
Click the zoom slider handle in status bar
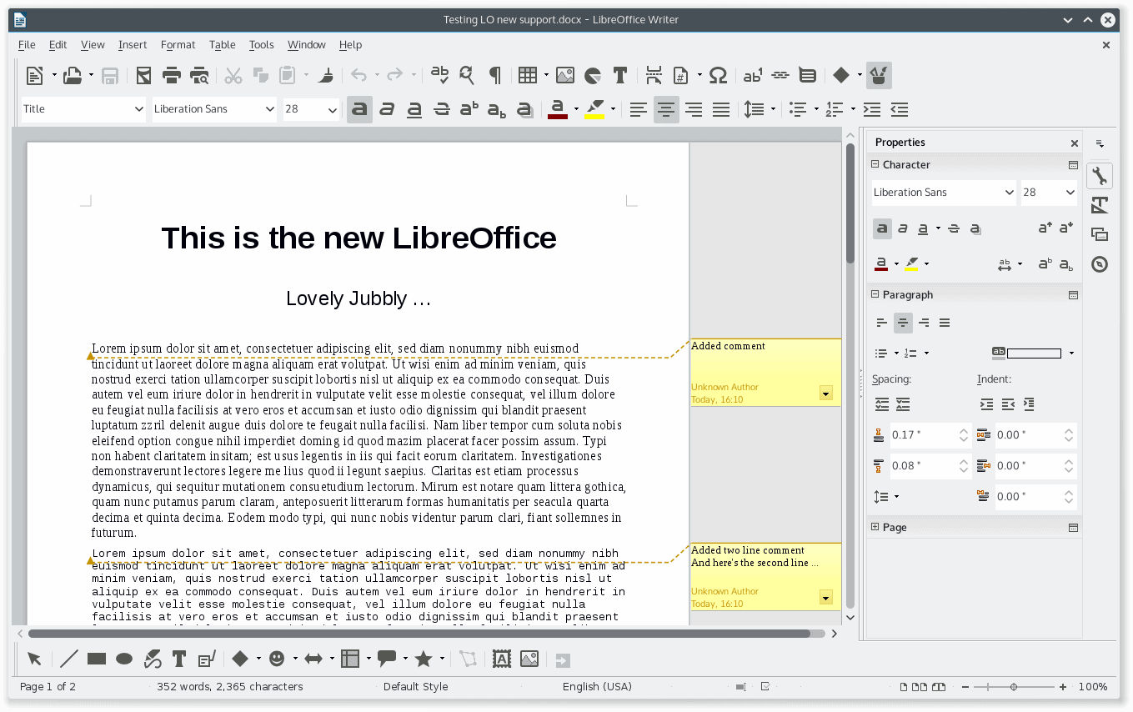(1014, 687)
